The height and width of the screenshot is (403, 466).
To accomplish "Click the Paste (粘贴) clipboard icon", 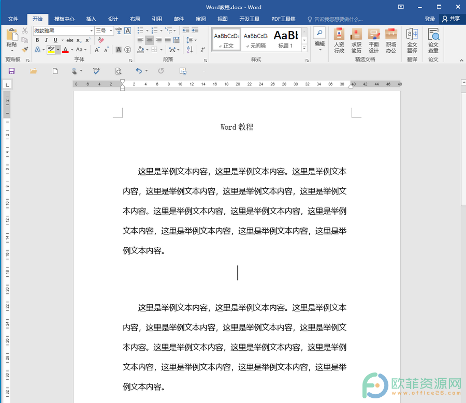I will pos(12,34).
